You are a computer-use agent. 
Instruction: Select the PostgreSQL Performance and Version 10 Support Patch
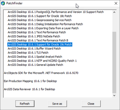(55, 12)
